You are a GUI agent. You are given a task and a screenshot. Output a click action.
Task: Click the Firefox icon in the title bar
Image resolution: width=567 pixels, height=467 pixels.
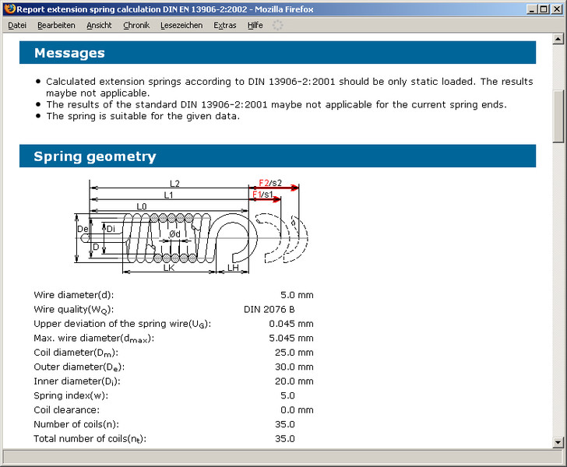click(x=9, y=9)
